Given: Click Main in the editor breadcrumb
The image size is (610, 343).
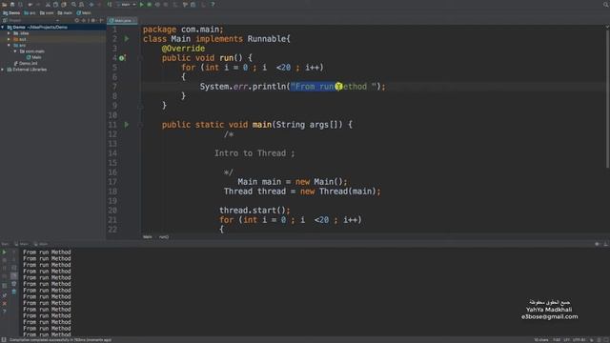Looking at the screenshot, I should [x=148, y=237].
